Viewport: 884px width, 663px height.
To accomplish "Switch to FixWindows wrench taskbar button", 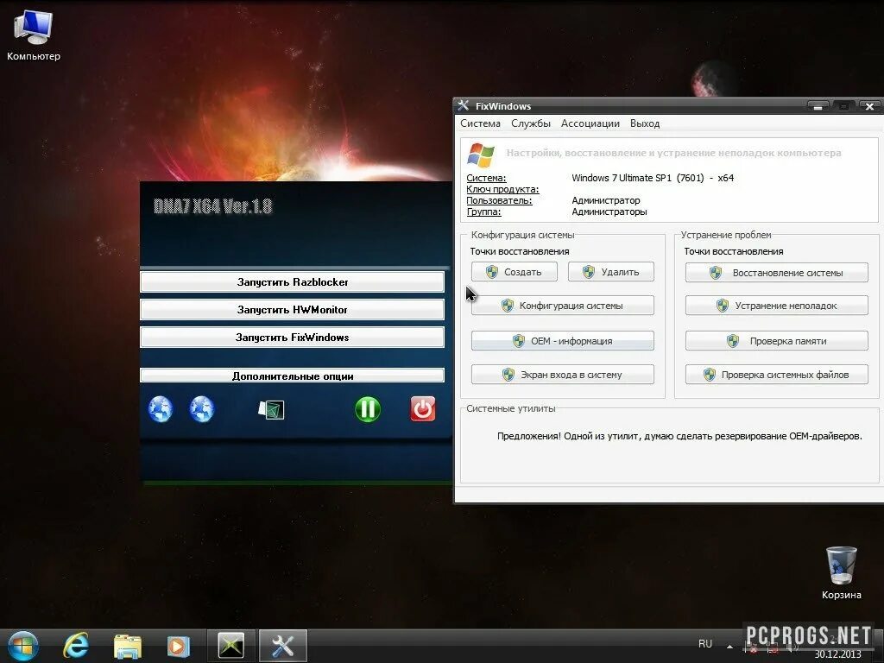I will [283, 646].
